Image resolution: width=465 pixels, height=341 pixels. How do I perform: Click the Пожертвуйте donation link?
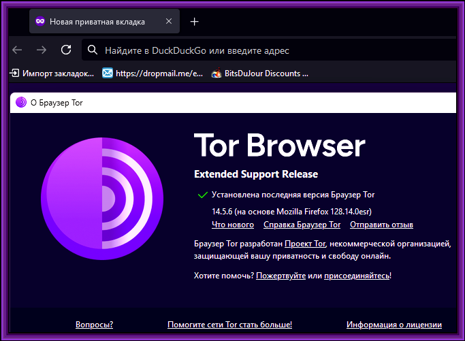(x=281, y=276)
